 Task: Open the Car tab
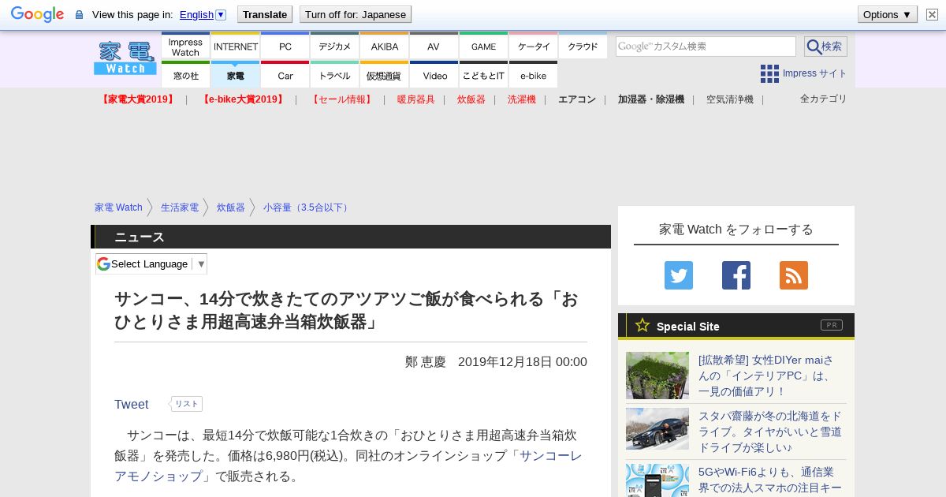(285, 75)
